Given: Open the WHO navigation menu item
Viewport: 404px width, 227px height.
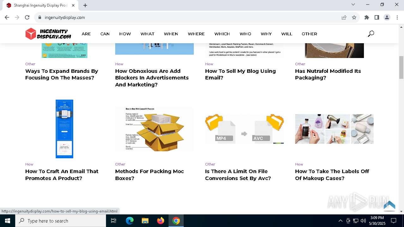Looking at the screenshot, I should (x=245, y=34).
